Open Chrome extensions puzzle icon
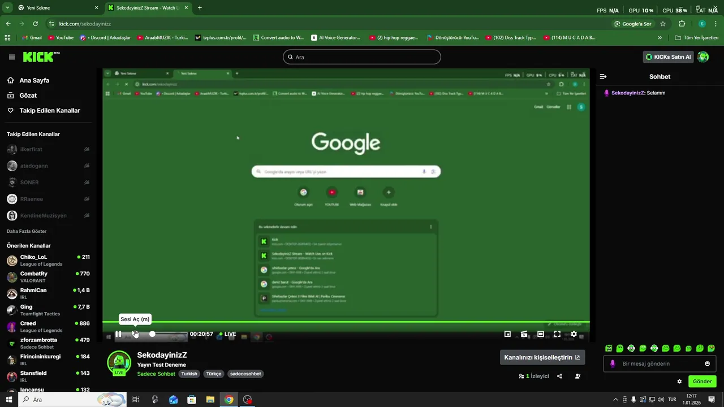This screenshot has height=407, width=724. pyautogui.click(x=682, y=24)
